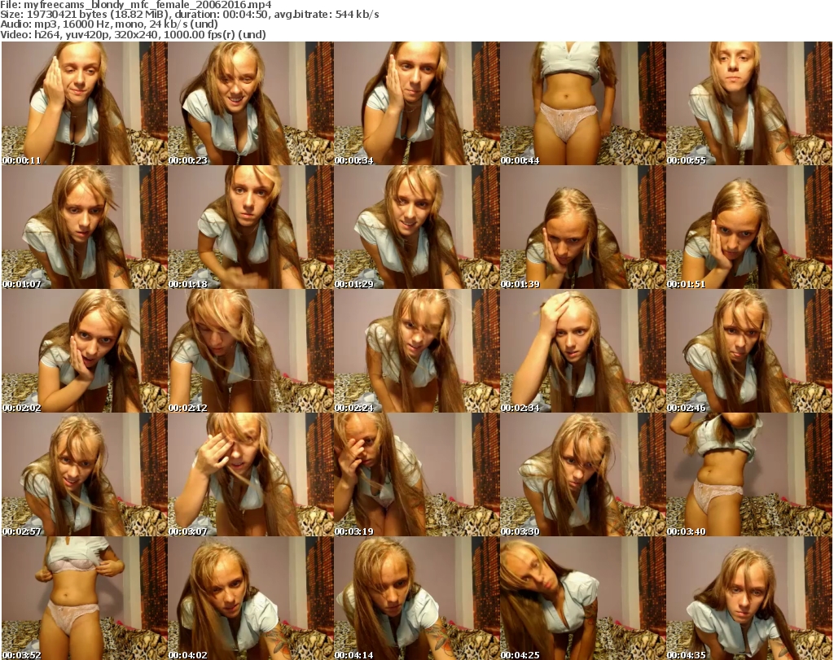Select the thumbnail stamped 00:00:11
Image resolution: width=834 pixels, height=660 pixels.
pos(85,103)
